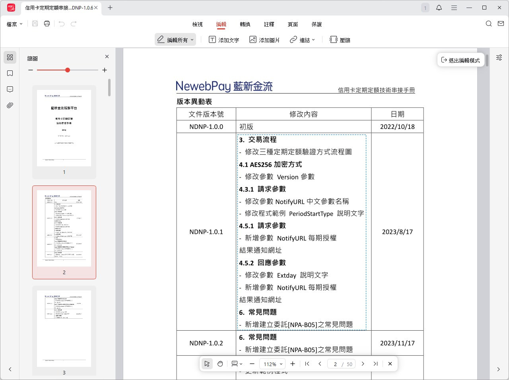
Task: Click the tab count badge
Action: (x=425, y=8)
